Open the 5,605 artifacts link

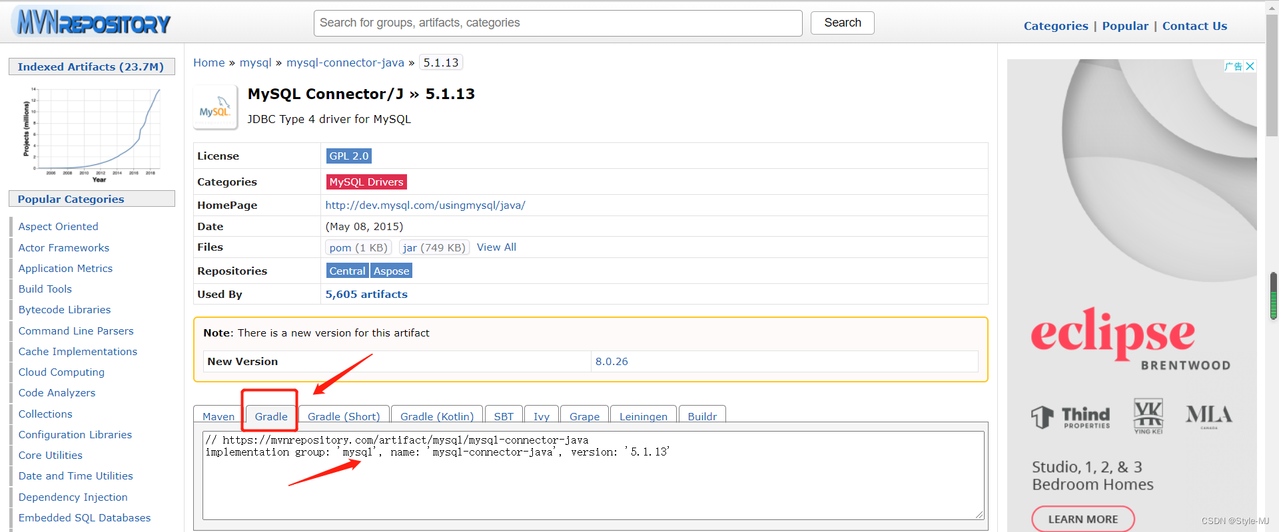[x=366, y=294]
